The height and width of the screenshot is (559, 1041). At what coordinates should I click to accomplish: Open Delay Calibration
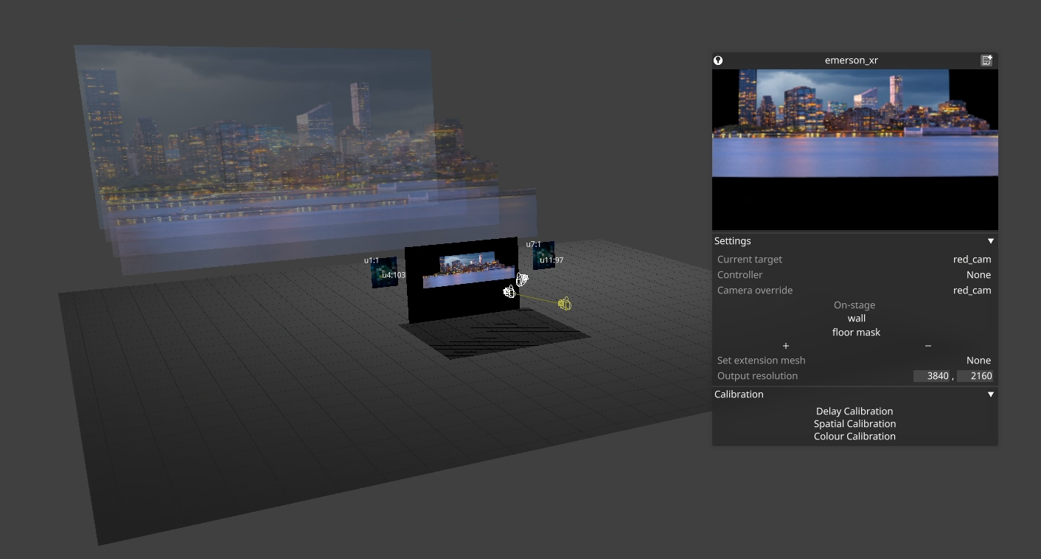click(854, 412)
